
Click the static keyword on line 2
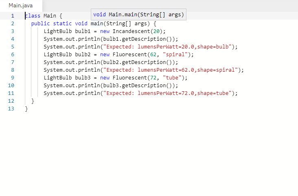[62, 24]
